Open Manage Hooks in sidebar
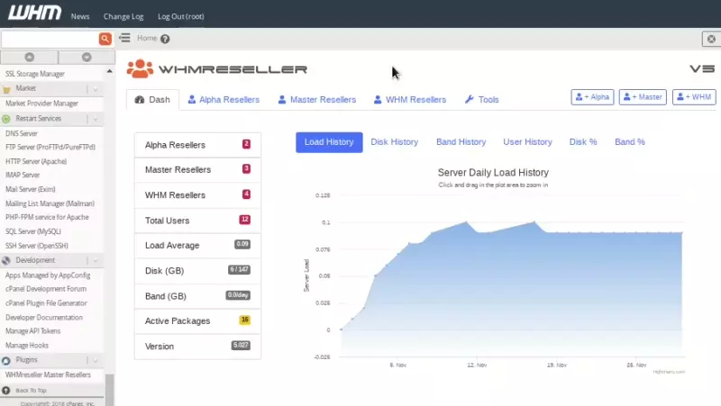Viewport: 721px width, 406px height. pyautogui.click(x=27, y=346)
